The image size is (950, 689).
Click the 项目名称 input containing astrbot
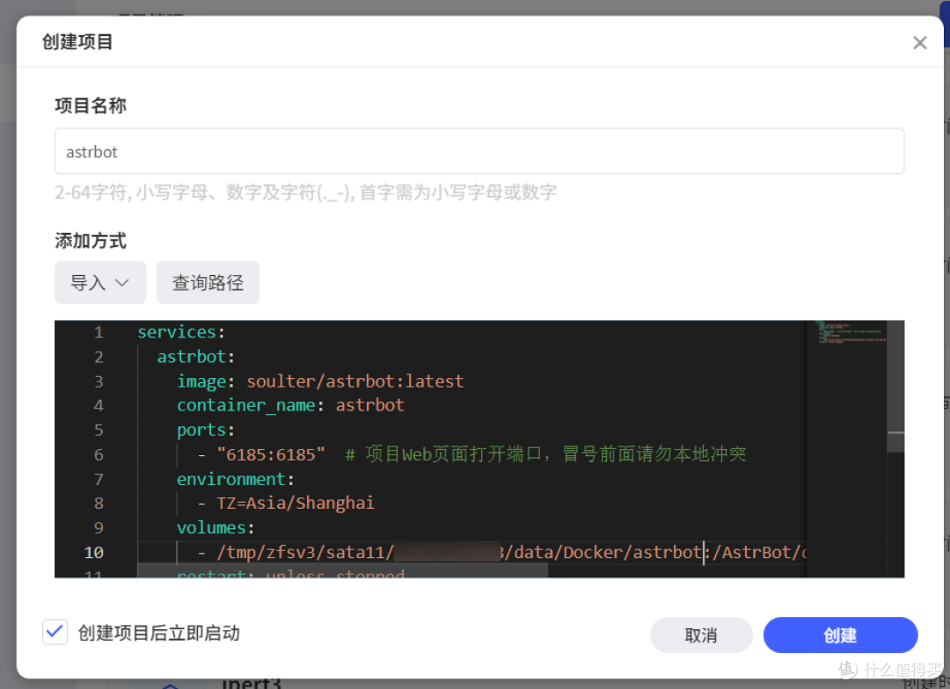(x=479, y=151)
